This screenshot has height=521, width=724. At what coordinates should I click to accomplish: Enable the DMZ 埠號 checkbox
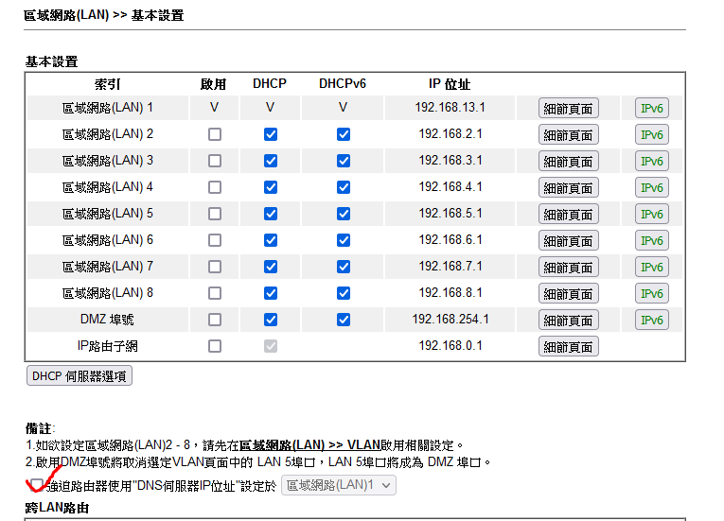click(215, 320)
